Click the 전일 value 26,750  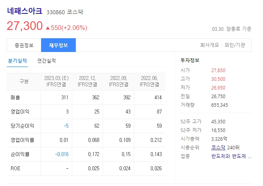(218, 97)
